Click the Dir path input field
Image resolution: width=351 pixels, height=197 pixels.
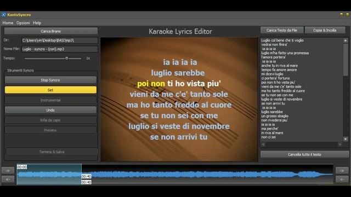point(60,40)
